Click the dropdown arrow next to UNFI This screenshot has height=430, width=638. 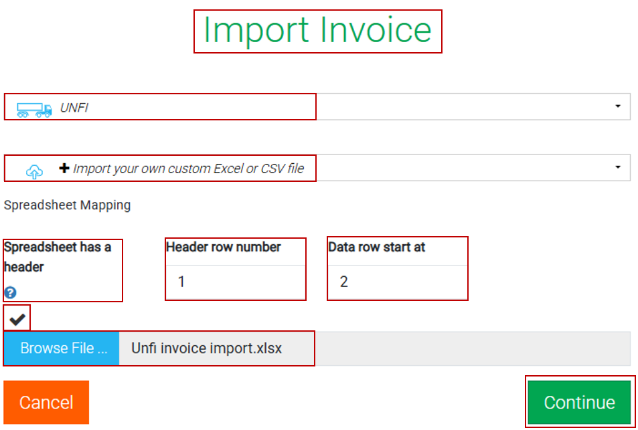619,106
